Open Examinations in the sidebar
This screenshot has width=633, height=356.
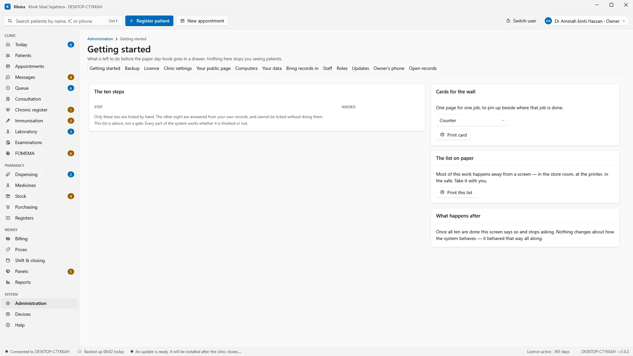click(39, 142)
